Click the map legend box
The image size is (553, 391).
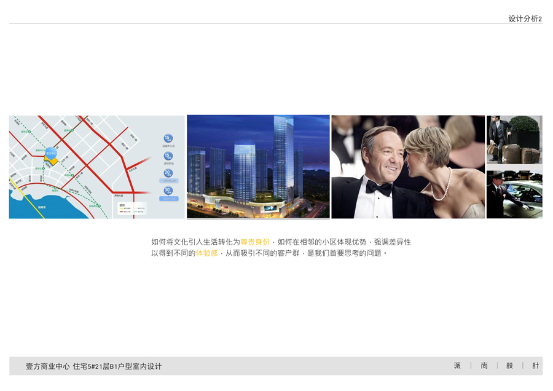[x=131, y=208]
